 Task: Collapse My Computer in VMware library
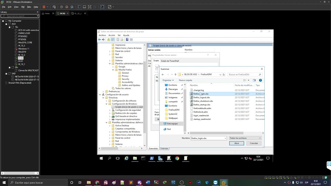pos(3,21)
